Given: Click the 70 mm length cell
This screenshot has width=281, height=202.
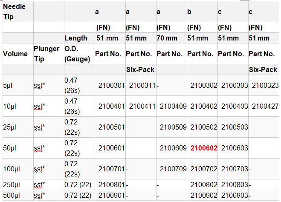Looking at the screenshot, I should pos(167,38).
